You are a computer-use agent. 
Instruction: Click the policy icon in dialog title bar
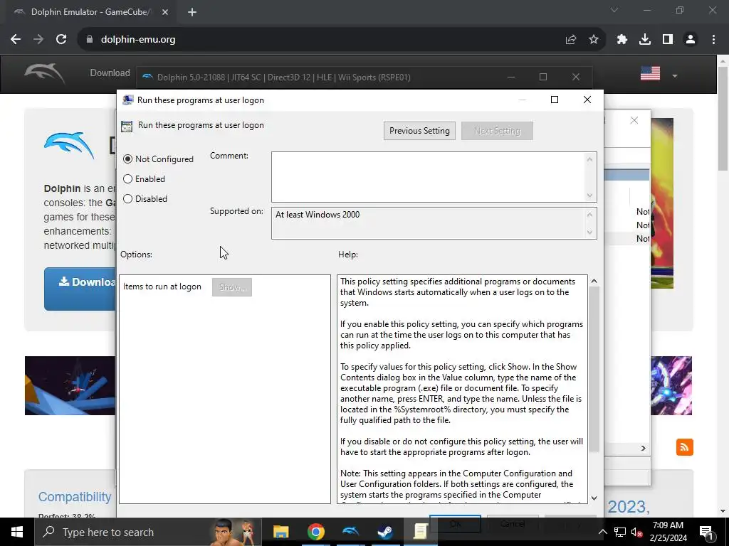coord(128,100)
